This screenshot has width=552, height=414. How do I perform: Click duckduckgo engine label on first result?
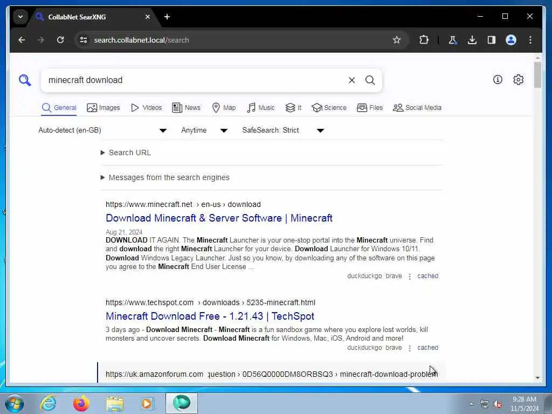pyautogui.click(x=364, y=276)
